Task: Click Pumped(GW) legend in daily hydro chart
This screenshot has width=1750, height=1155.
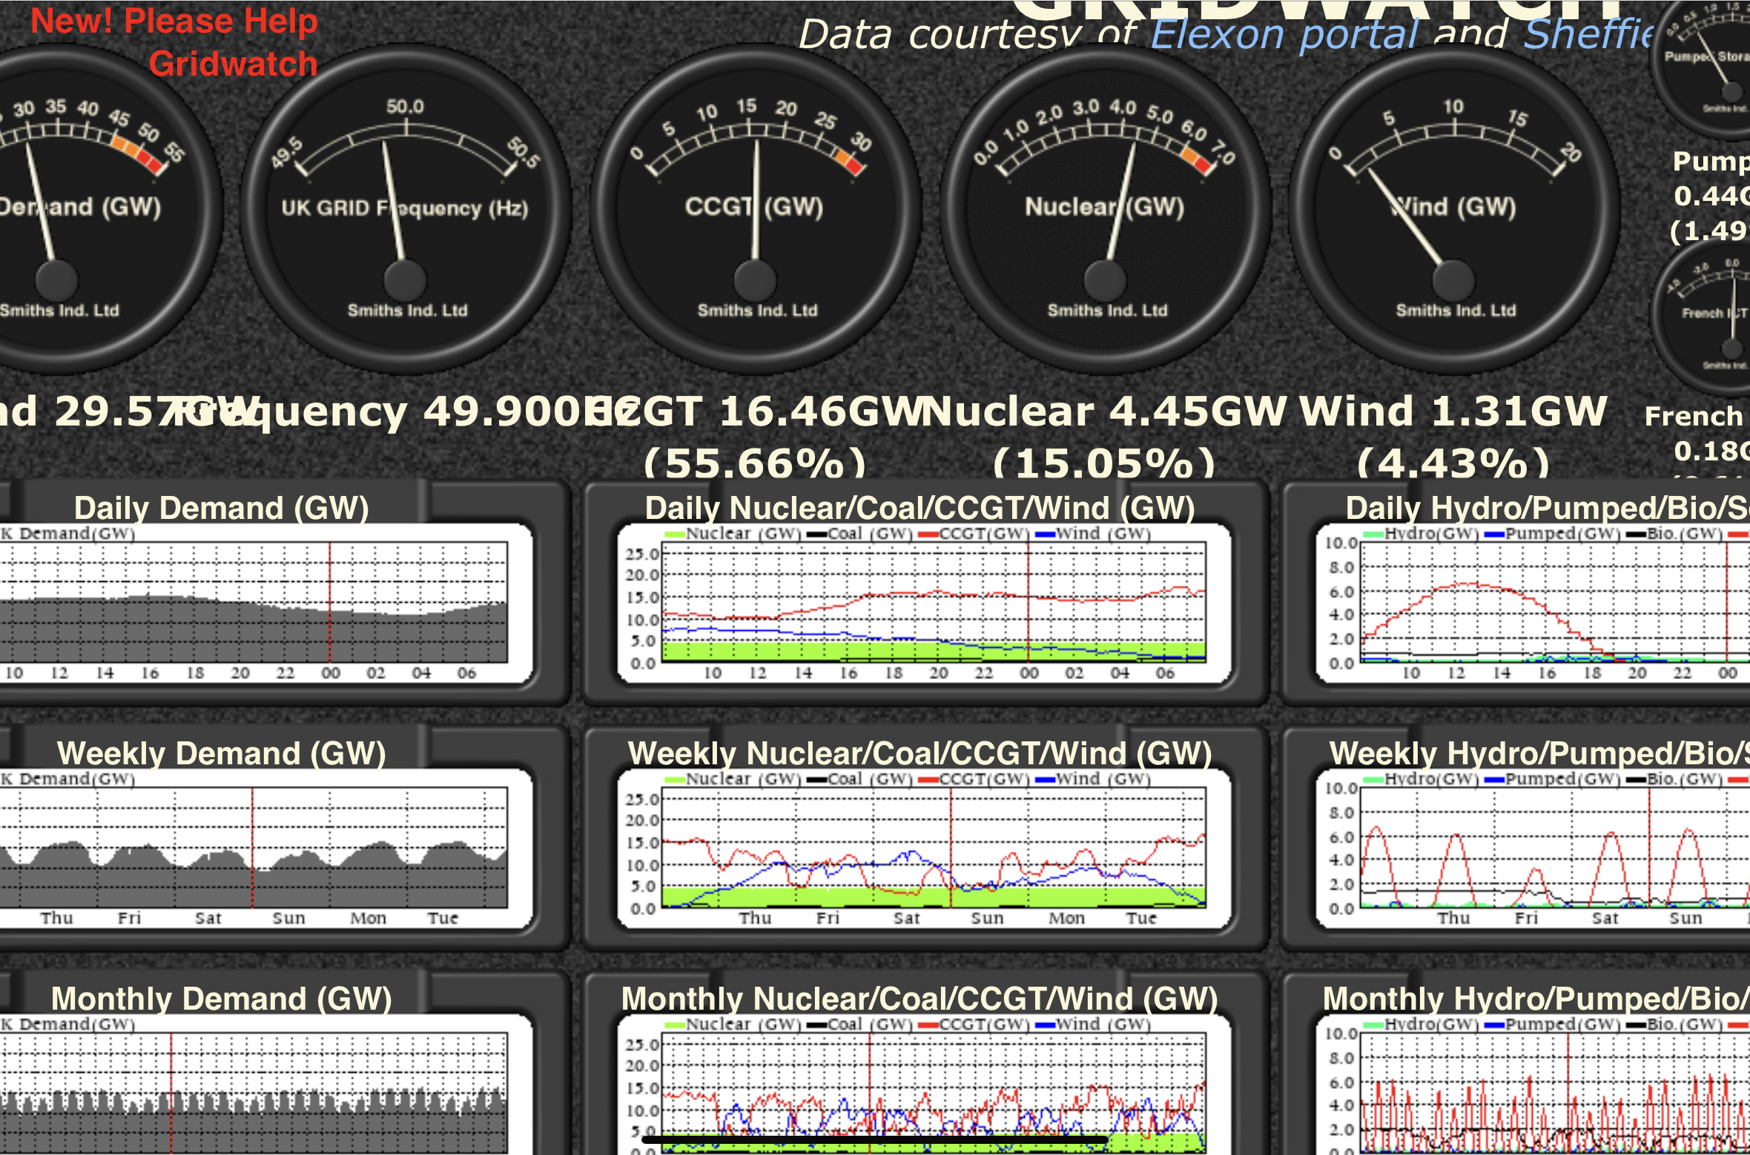Action: [x=1553, y=534]
